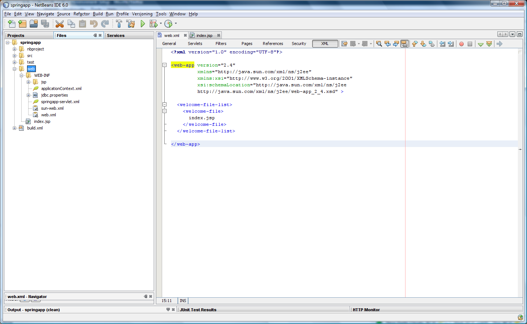Open the Refactor menu

[81, 14]
